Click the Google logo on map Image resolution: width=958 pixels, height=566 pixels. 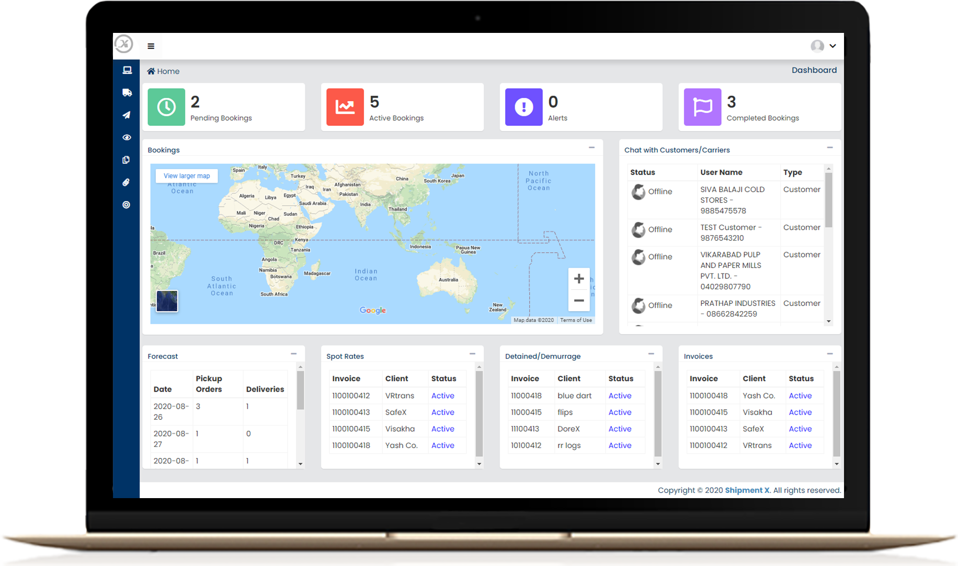tap(373, 310)
